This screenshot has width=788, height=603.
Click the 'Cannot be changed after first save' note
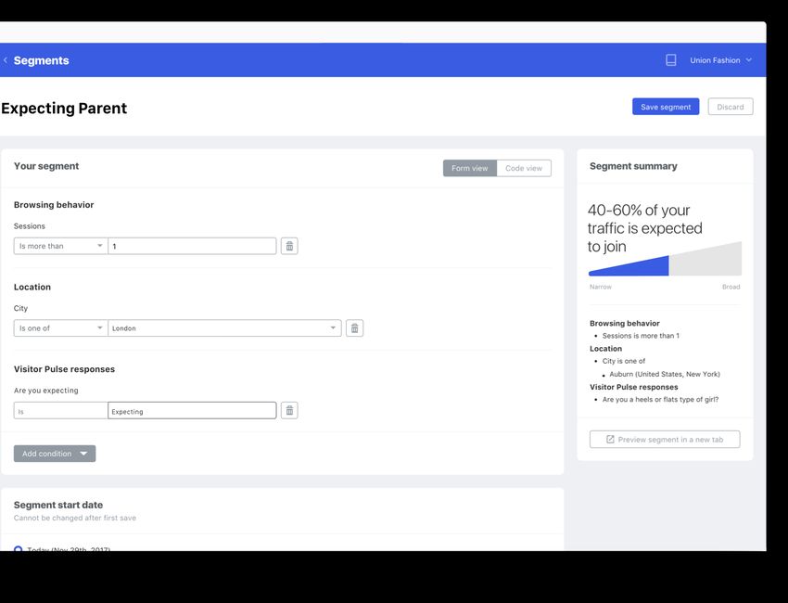click(x=75, y=518)
